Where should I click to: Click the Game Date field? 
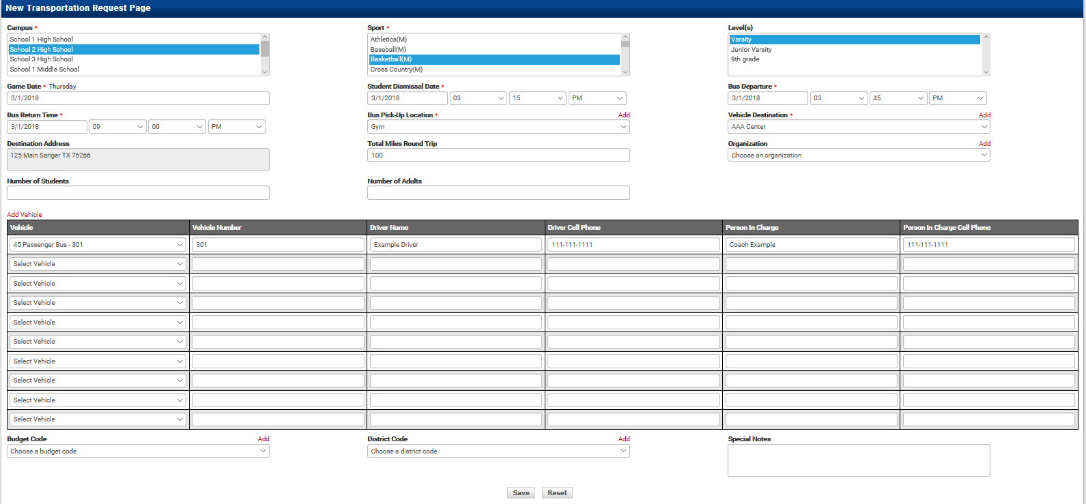coord(138,98)
